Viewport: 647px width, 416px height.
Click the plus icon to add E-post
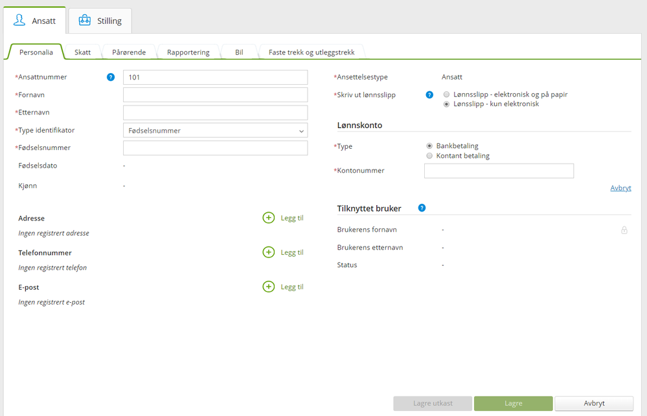pyautogui.click(x=269, y=287)
